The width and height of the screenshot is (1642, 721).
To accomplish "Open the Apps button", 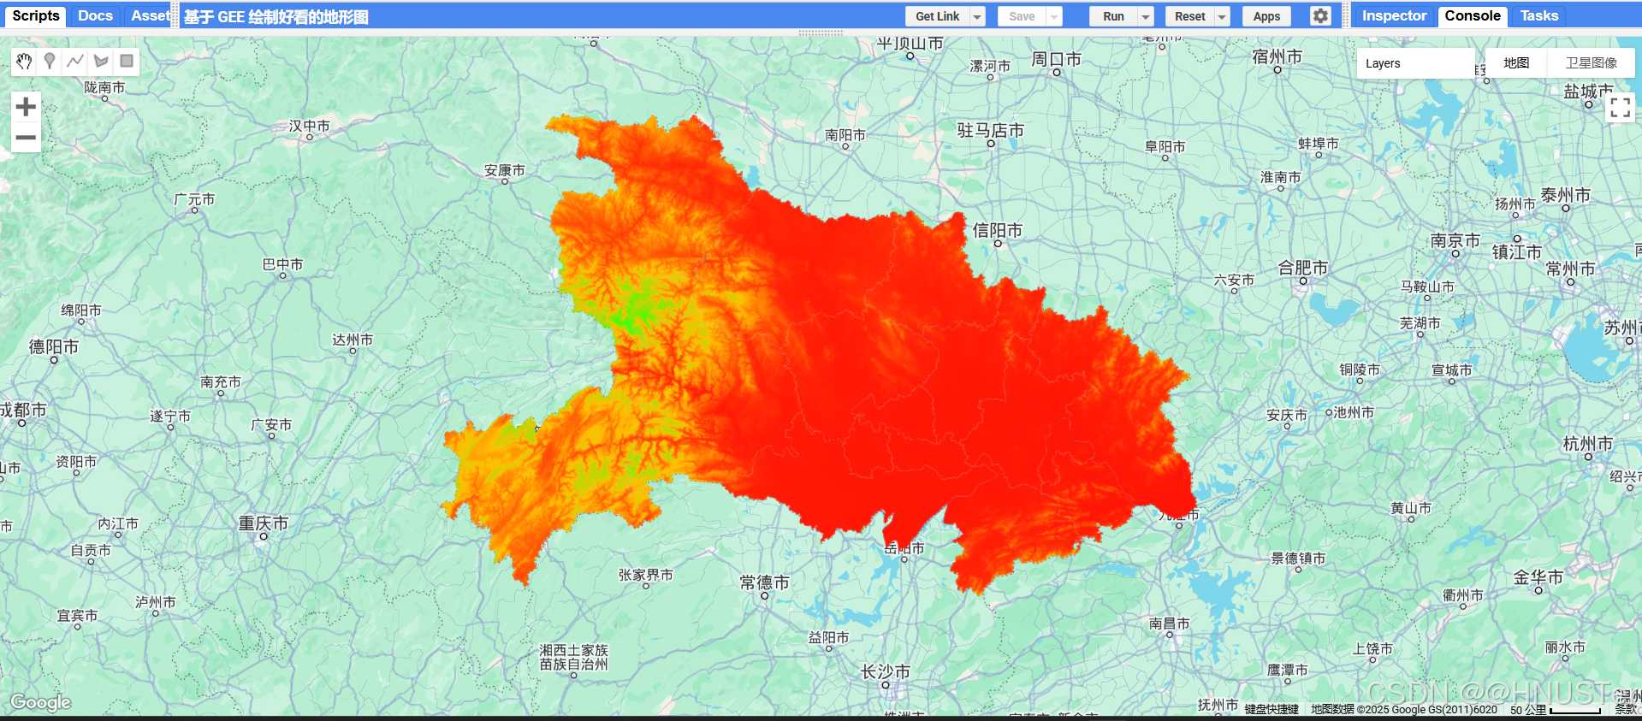I will 1266,16.
